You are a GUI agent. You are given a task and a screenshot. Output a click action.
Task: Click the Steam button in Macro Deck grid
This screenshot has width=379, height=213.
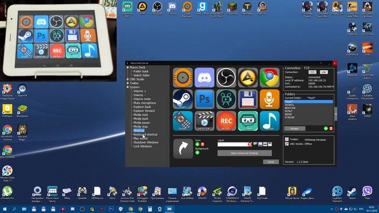click(183, 99)
